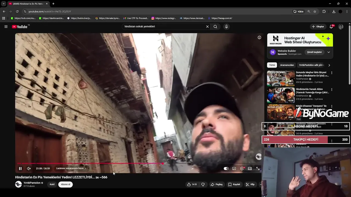Like the video with thumbs up
351x197 pixels.
point(192,184)
